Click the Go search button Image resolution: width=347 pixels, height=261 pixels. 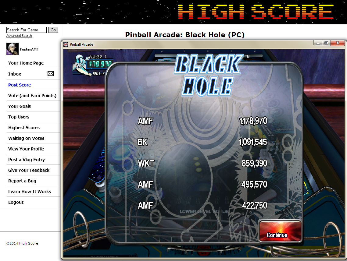(53, 30)
